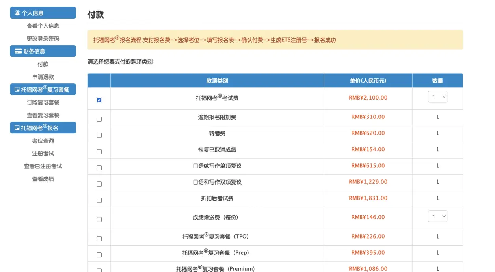495x272 pixels.
Task: Click the price RMB¥2,100.00
Action: (368, 98)
